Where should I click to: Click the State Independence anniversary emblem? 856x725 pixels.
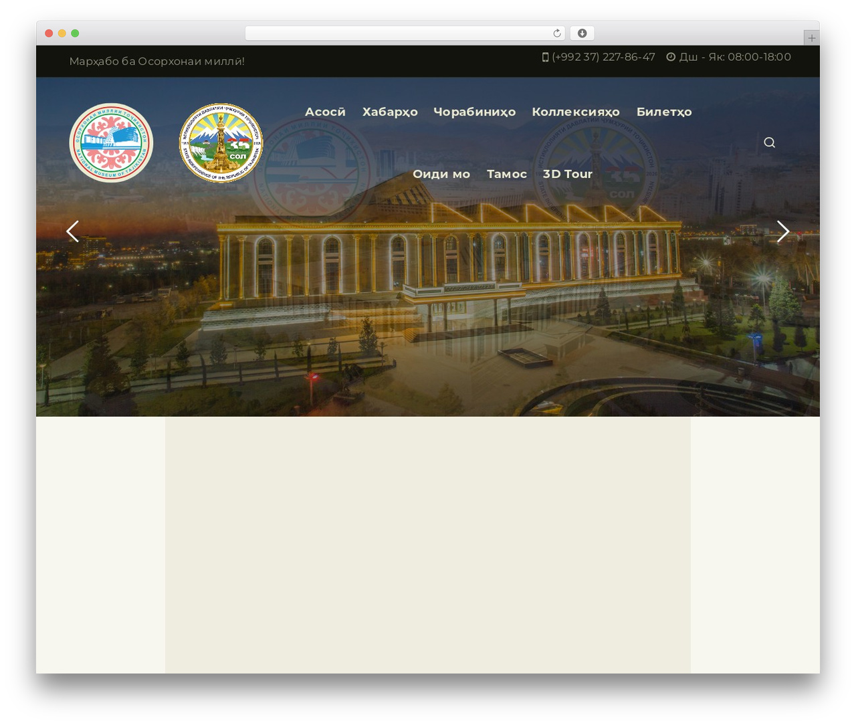[221, 142]
